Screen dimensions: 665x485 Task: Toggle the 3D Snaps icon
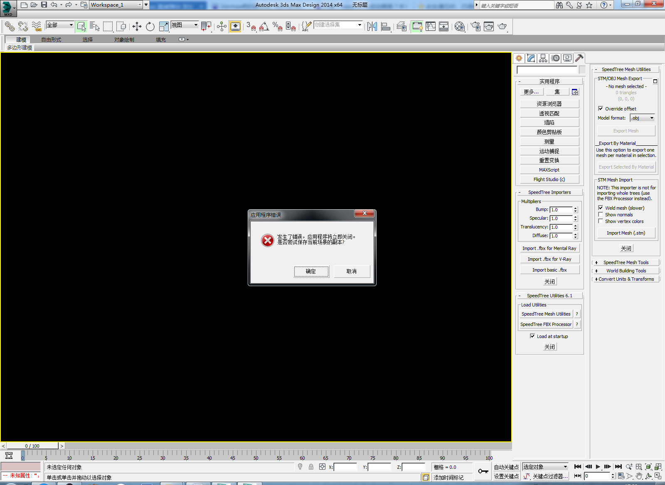251,27
